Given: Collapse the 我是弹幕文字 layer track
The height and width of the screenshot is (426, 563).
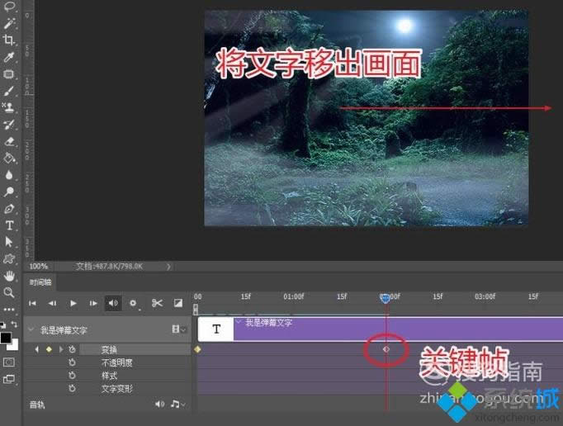Looking at the screenshot, I should tap(31, 329).
